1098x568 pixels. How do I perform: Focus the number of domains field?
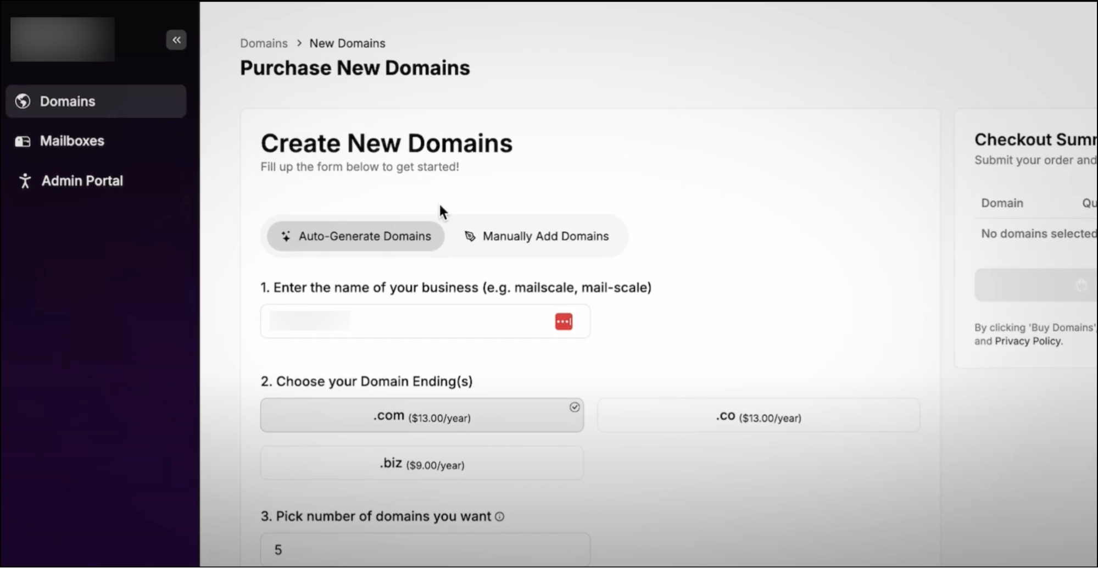coord(425,549)
